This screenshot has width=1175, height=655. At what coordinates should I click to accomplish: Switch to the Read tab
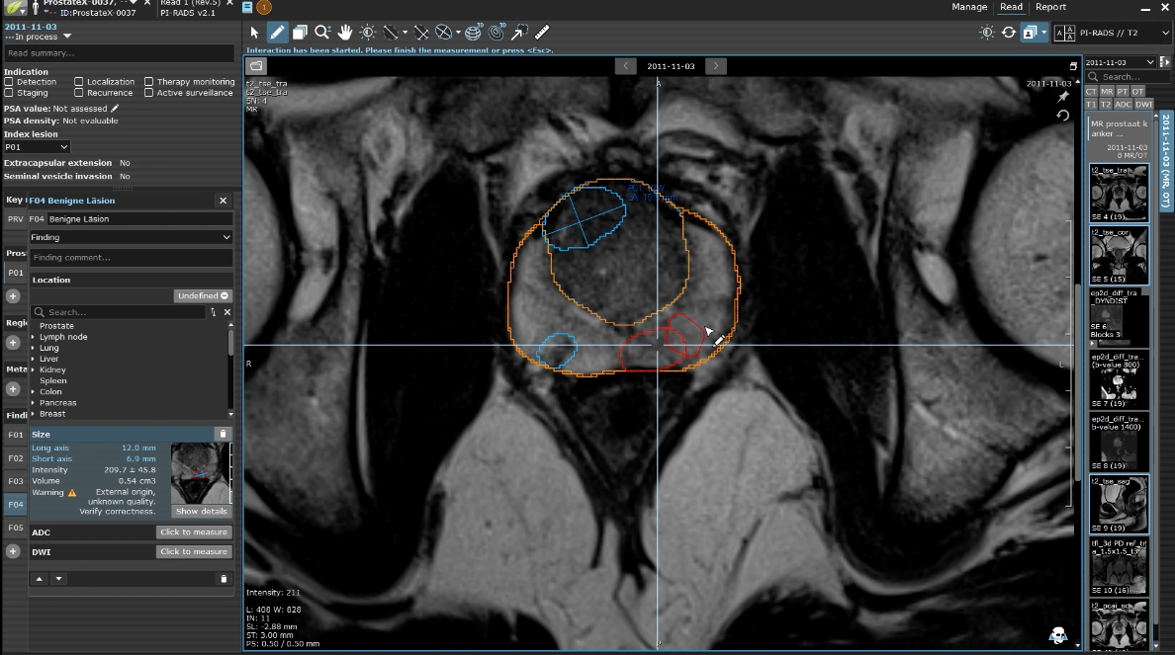[x=1011, y=7]
